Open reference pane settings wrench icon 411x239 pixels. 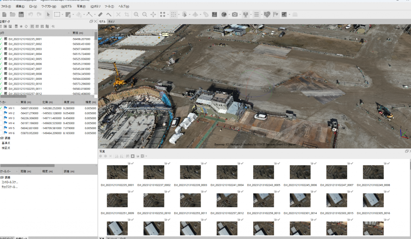(x=53, y=26)
